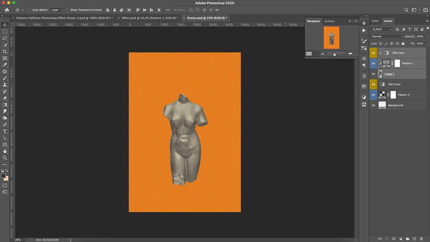Enable the Auto-Select checkbox

coord(29,10)
